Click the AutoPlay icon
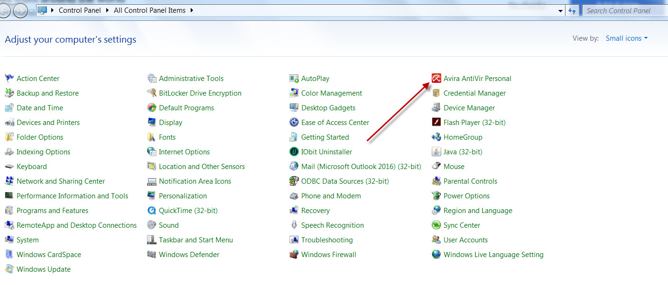 coord(294,79)
